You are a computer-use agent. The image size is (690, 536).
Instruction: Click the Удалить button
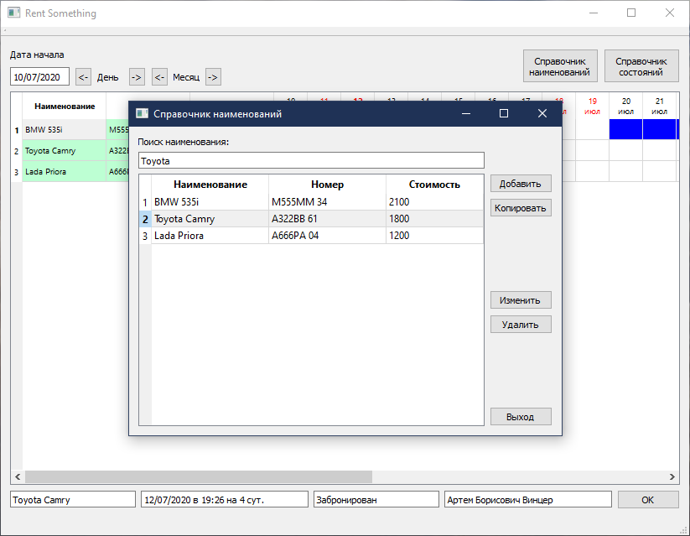[521, 325]
